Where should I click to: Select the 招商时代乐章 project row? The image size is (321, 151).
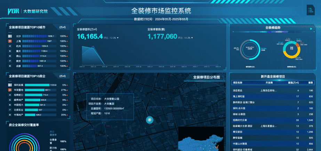(x=273, y=120)
